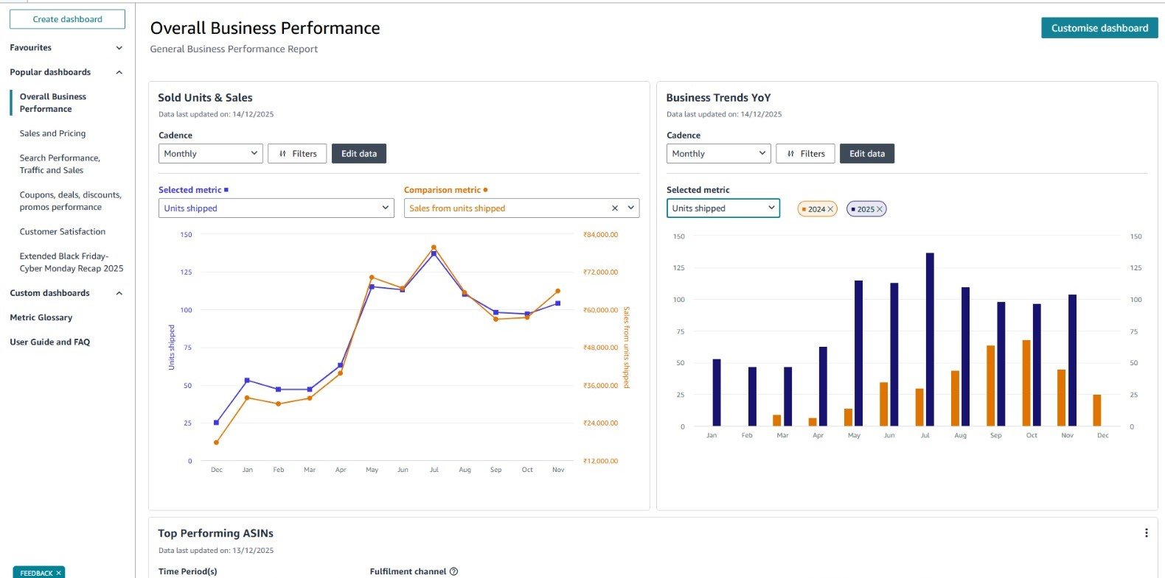Screen dimensions: 1165x578
Task: Expand the Favourites section
Action: (x=119, y=48)
